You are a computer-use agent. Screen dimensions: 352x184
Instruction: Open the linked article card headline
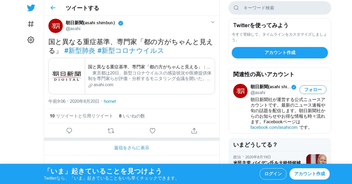149,67
